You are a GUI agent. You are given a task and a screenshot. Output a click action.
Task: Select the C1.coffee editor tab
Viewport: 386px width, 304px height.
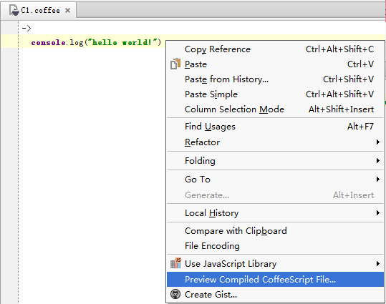coord(38,10)
